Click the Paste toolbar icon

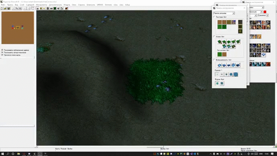click(x=20, y=8)
